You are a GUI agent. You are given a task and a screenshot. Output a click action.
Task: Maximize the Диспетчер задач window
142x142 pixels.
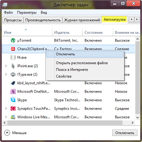pos(123,3)
